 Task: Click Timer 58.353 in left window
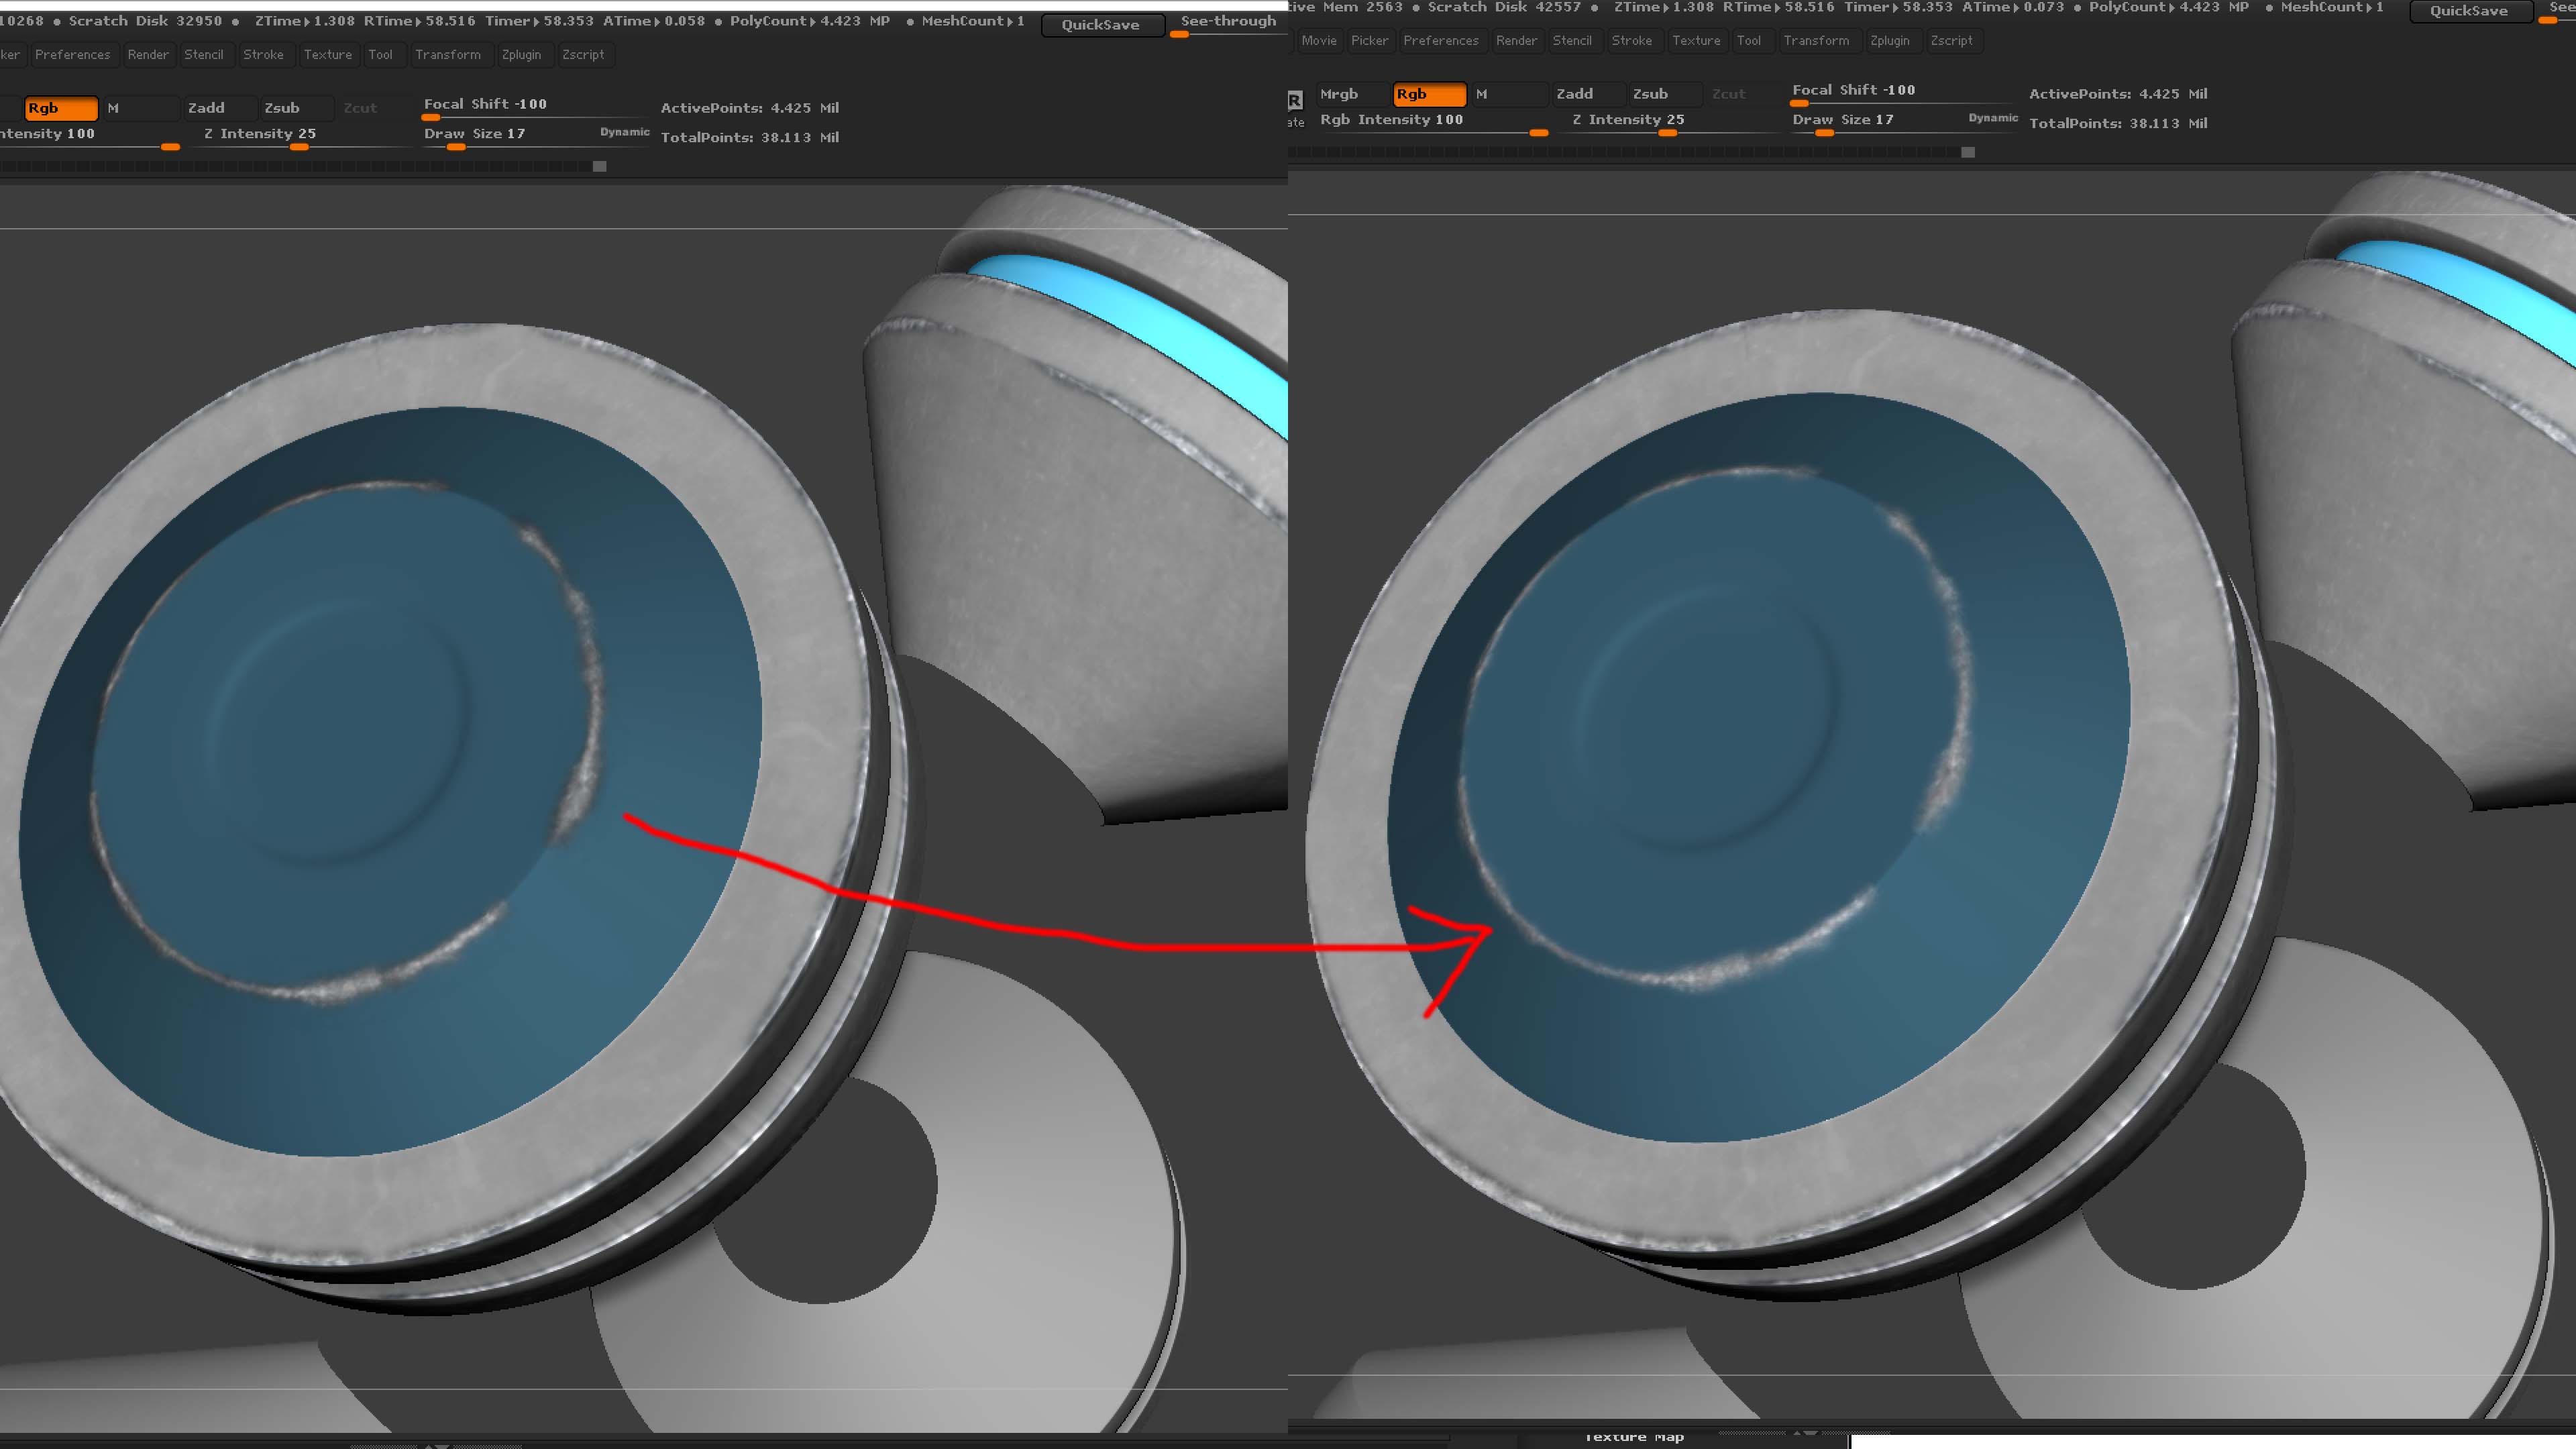(539, 21)
